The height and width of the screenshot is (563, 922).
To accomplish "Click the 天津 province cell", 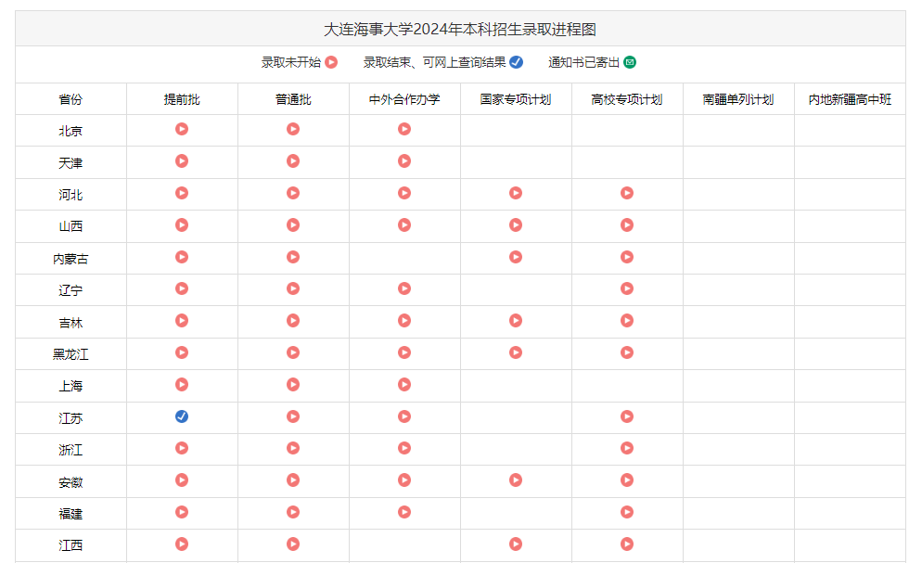I will (70, 163).
